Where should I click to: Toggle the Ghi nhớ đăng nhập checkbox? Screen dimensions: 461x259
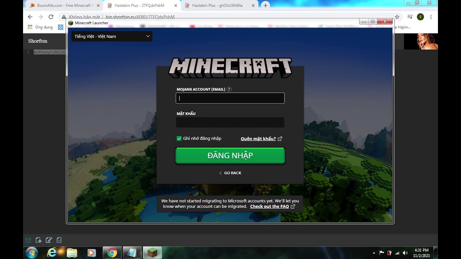click(179, 138)
